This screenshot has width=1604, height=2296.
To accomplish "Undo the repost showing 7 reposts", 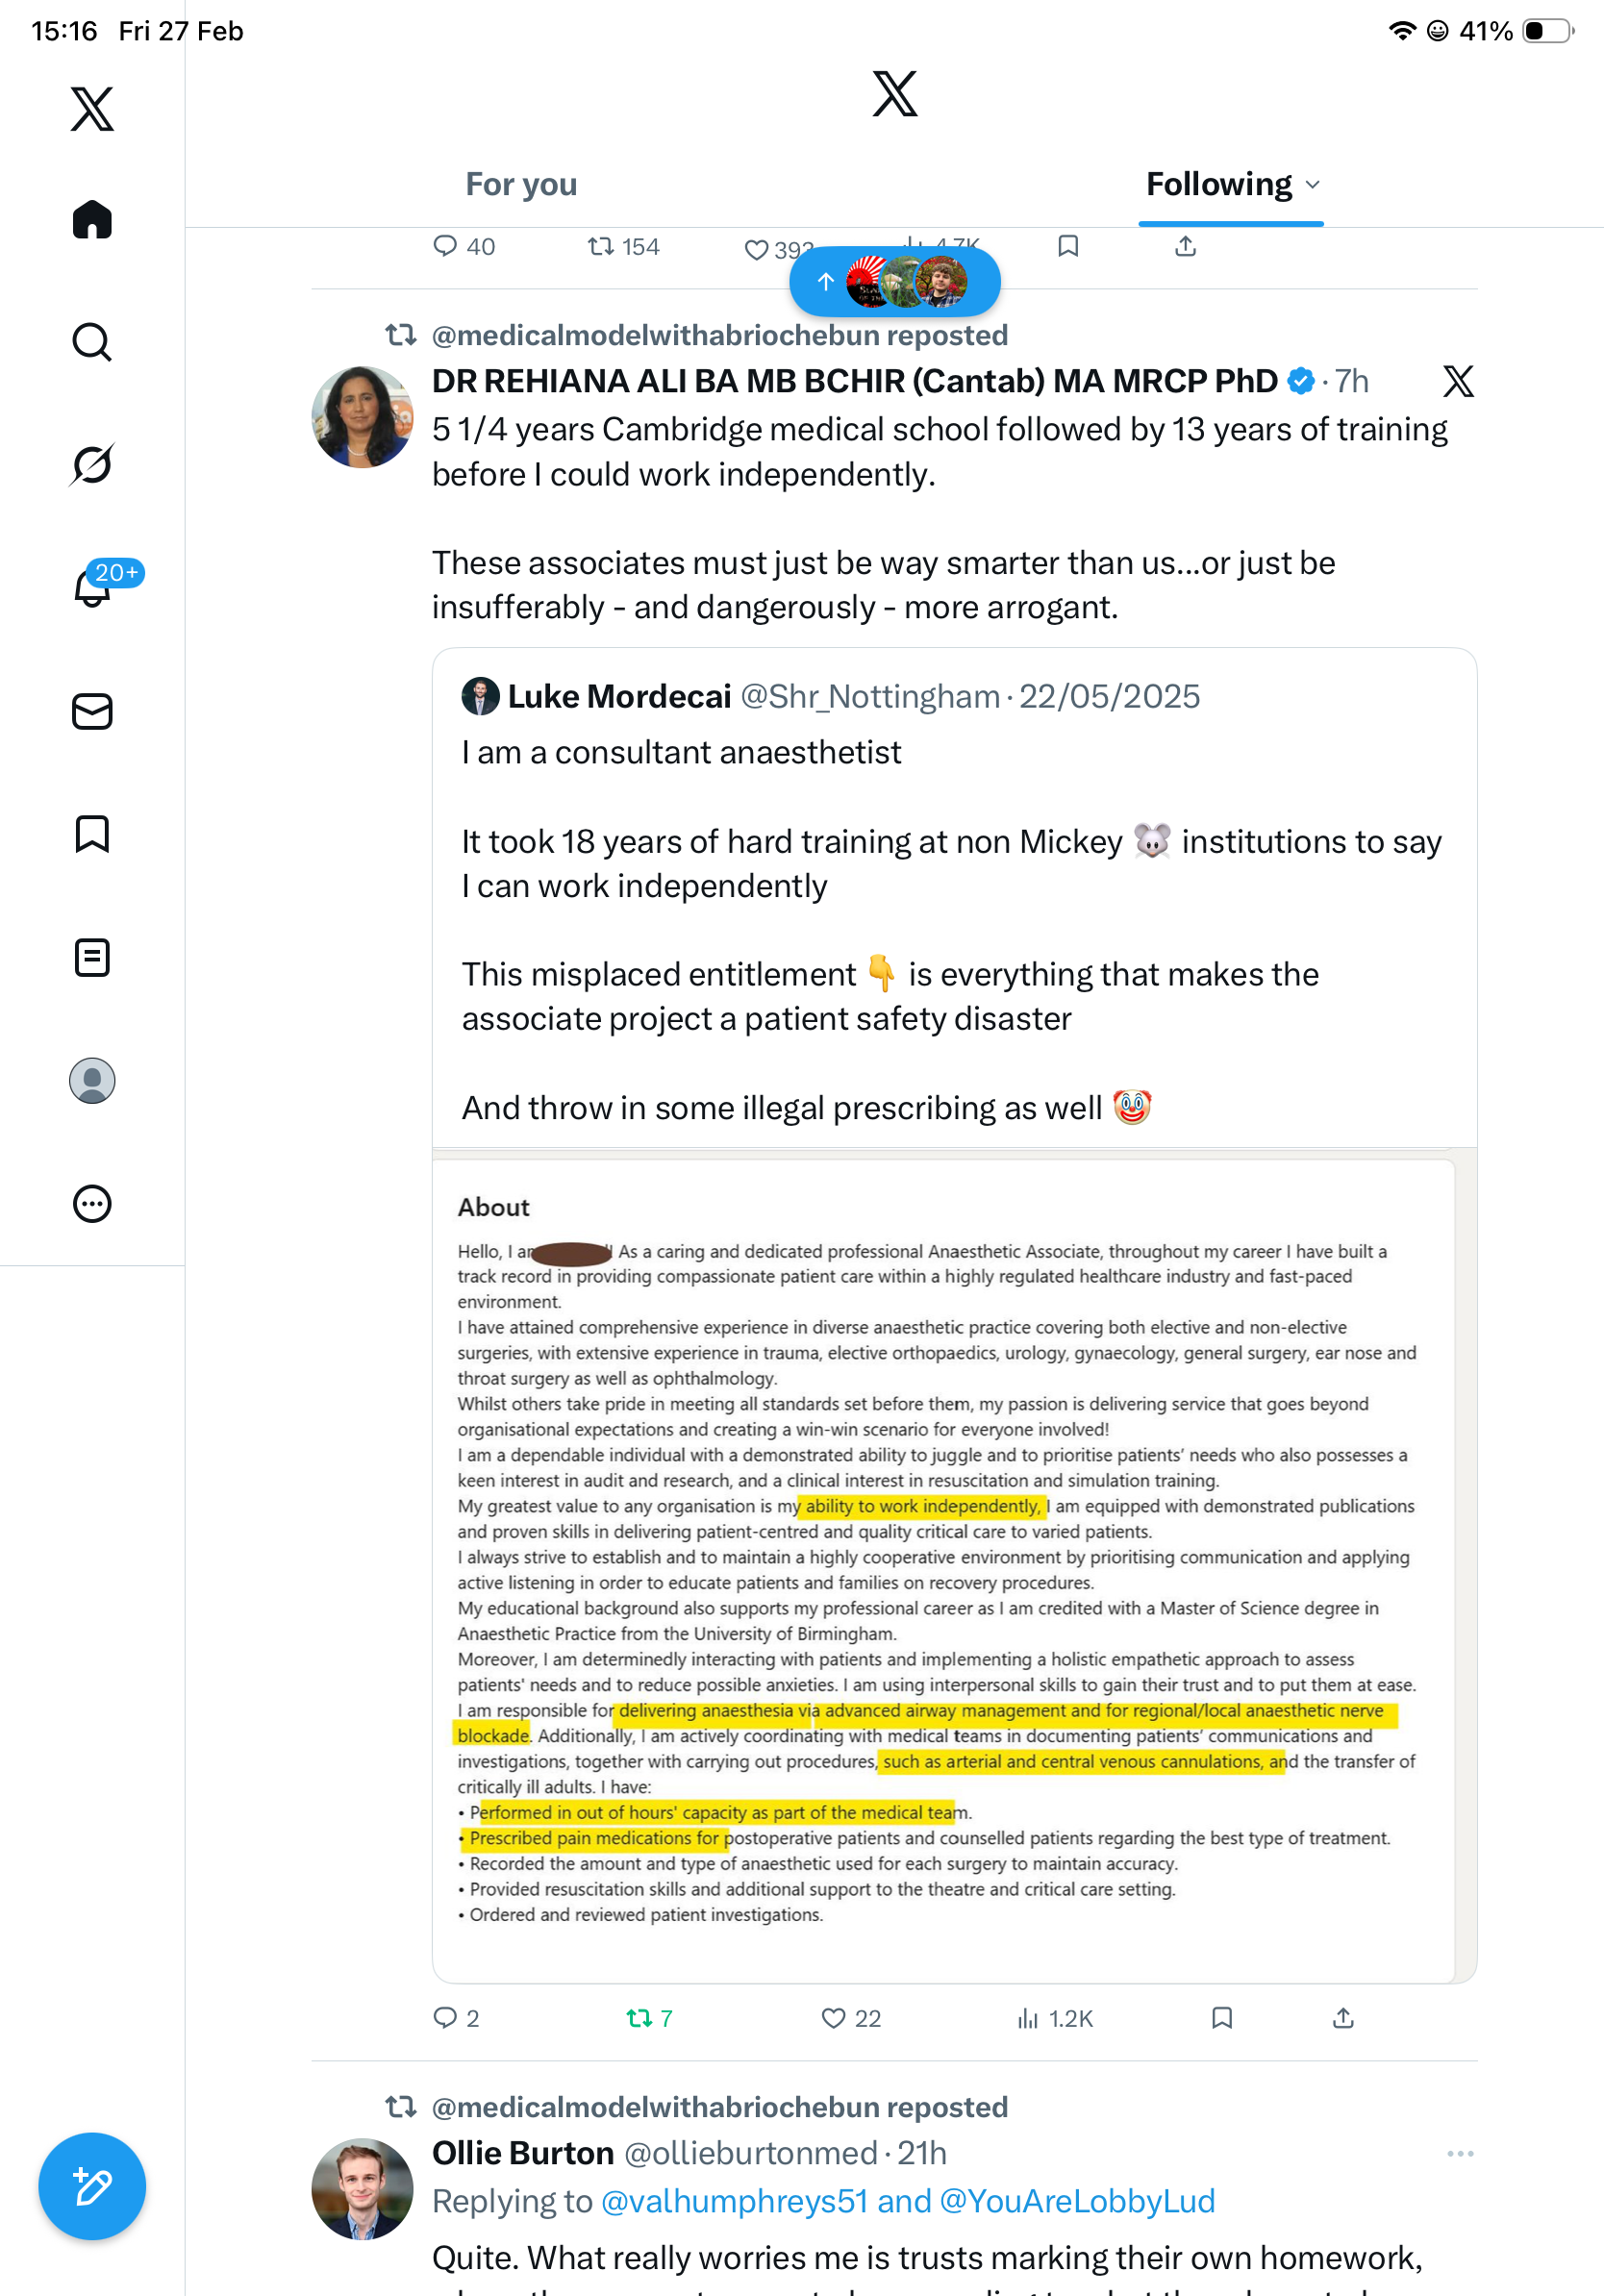I will tap(649, 2018).
